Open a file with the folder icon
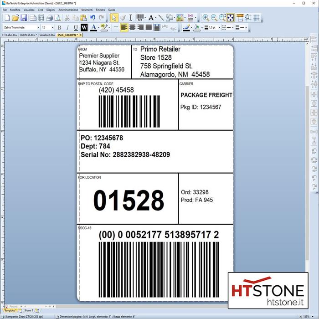The width and height of the screenshot is (319, 319). tap(15, 18)
